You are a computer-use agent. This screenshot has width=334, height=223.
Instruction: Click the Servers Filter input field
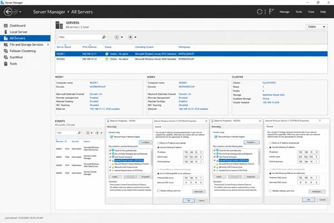click(82, 37)
